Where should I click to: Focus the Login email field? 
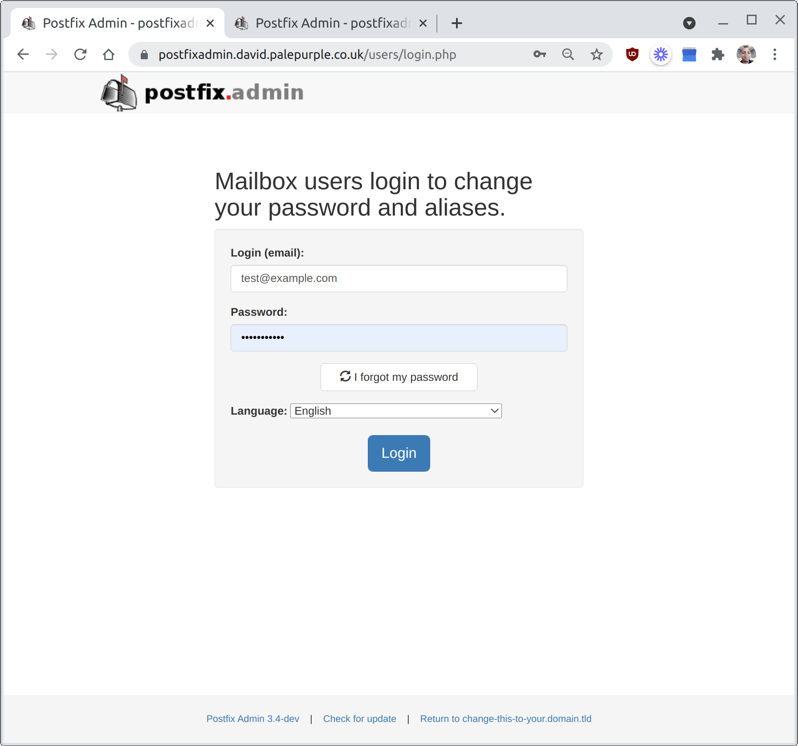pos(399,278)
